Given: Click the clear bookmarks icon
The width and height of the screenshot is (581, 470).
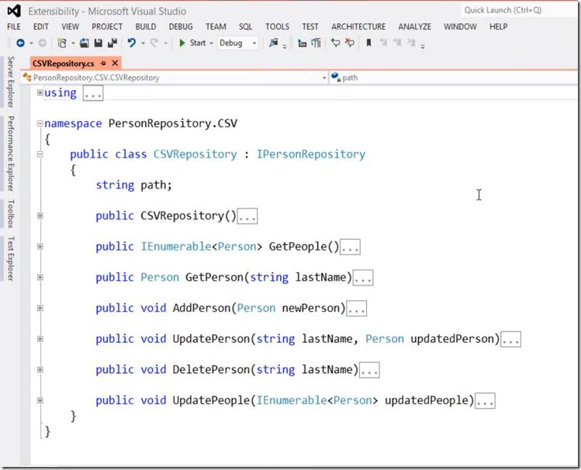Looking at the screenshot, I should click(x=411, y=43).
